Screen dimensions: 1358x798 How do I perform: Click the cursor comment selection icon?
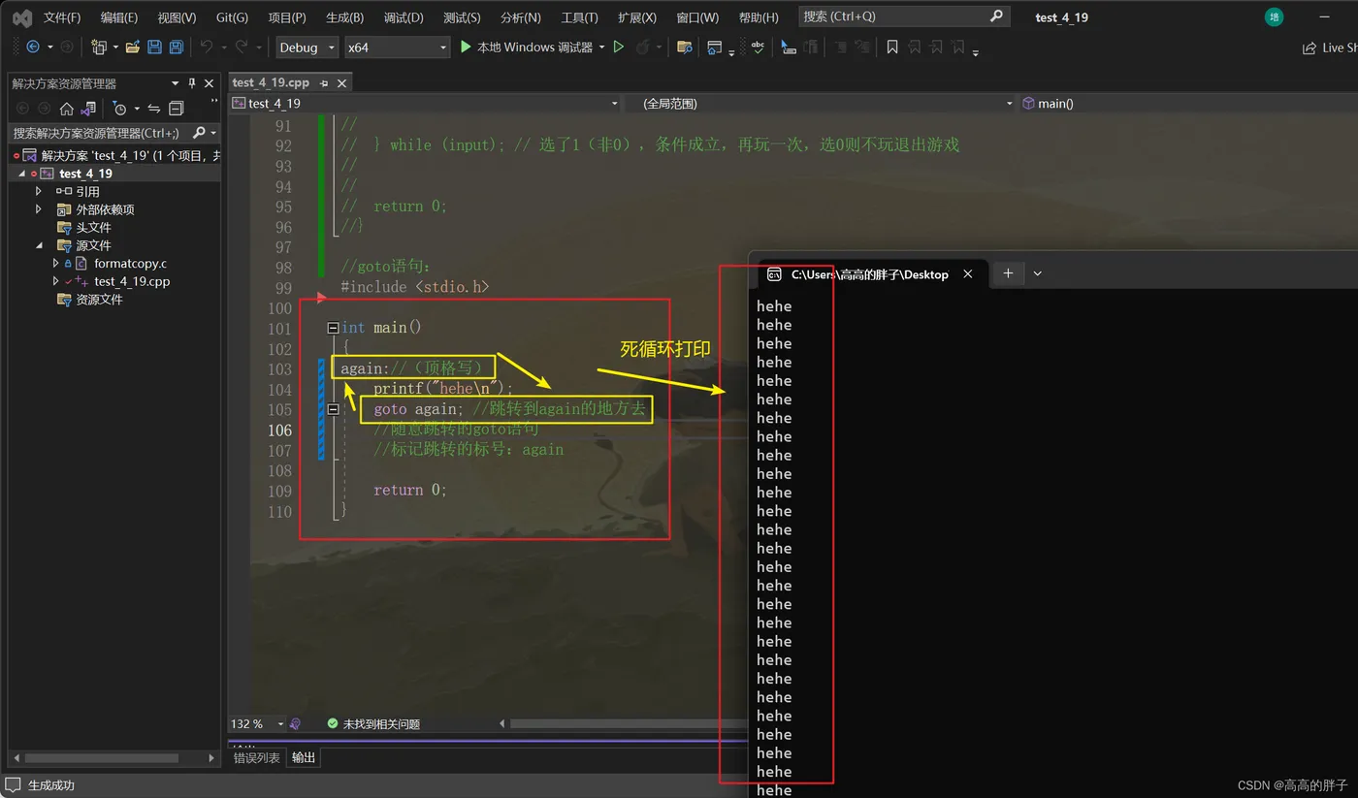point(789,47)
